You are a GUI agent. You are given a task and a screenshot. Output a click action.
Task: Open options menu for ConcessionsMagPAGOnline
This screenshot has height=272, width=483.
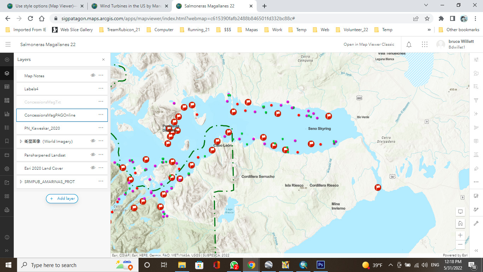(101, 115)
